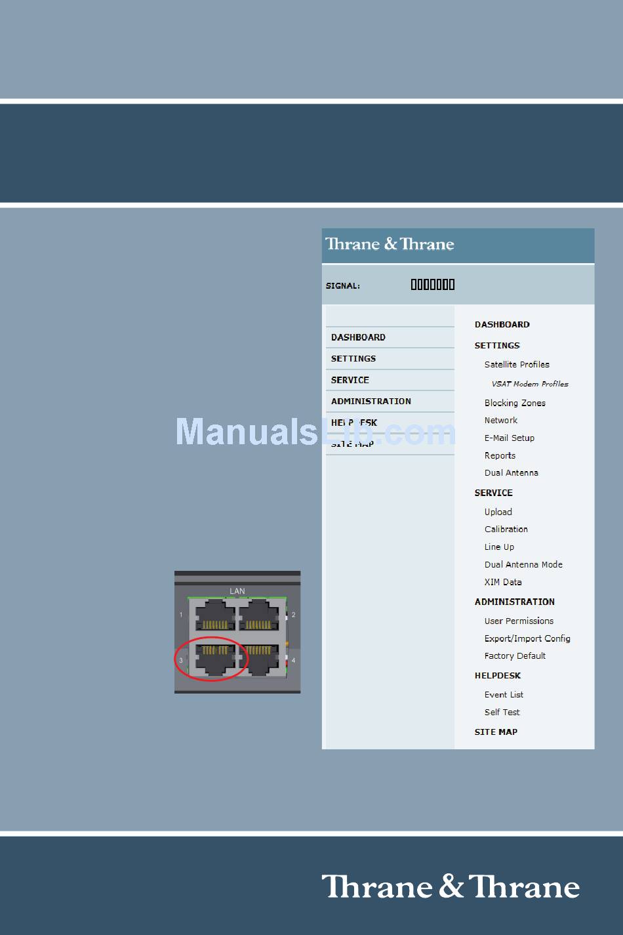Click the signal strength bar indicator
Image resolution: width=623 pixels, height=935 pixels.
tap(433, 285)
